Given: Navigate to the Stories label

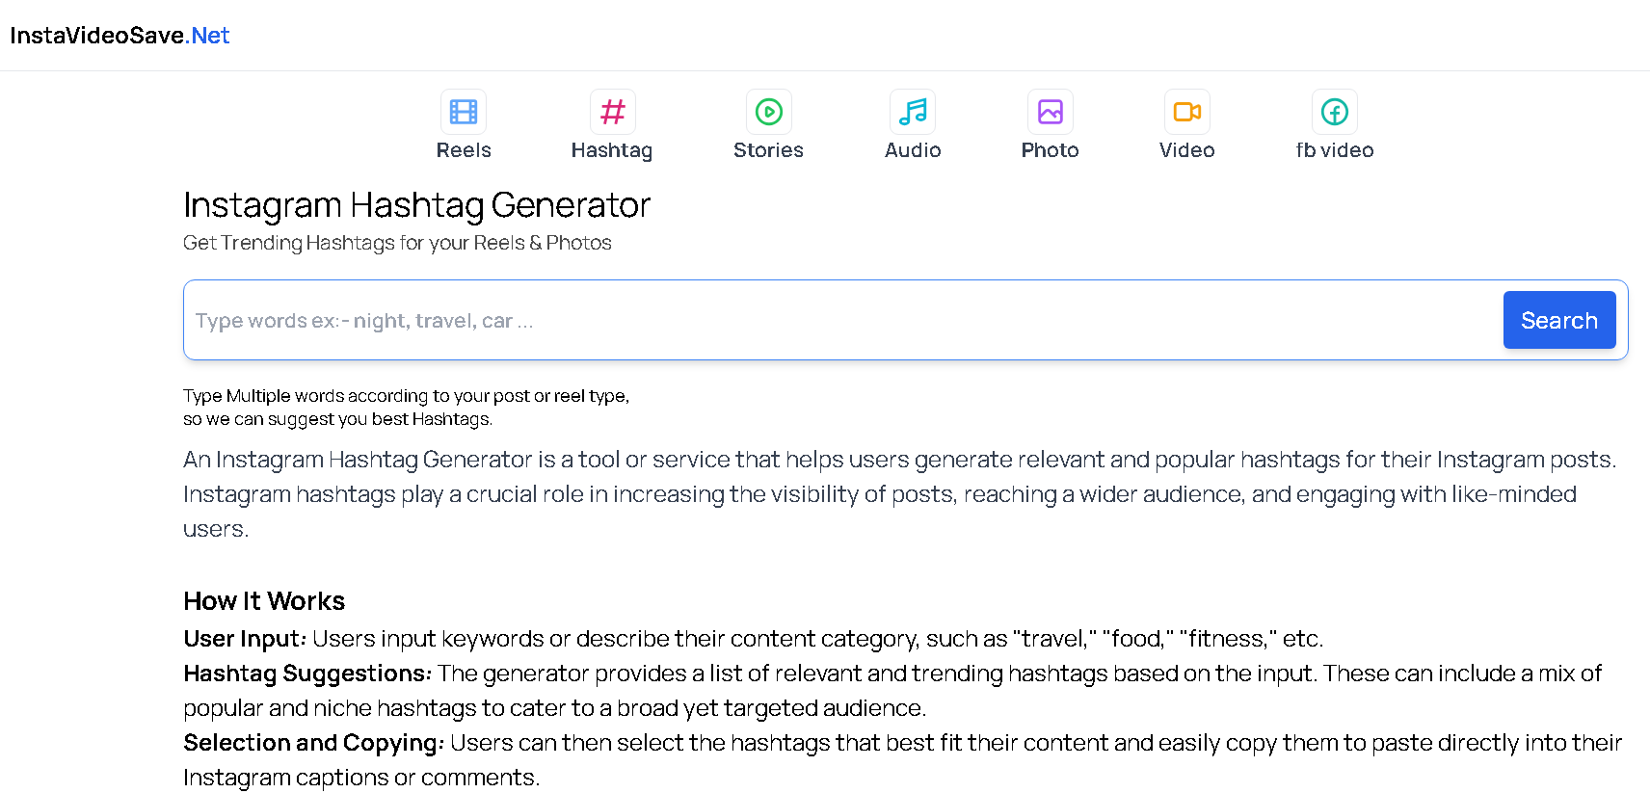Looking at the screenshot, I should point(768,150).
